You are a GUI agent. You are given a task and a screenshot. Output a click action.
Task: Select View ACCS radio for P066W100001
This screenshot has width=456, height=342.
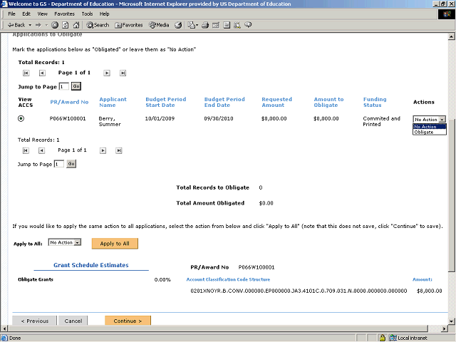[x=21, y=118]
